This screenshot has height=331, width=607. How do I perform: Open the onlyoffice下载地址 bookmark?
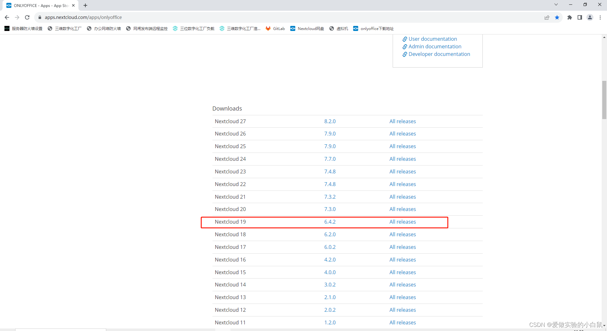click(x=374, y=28)
